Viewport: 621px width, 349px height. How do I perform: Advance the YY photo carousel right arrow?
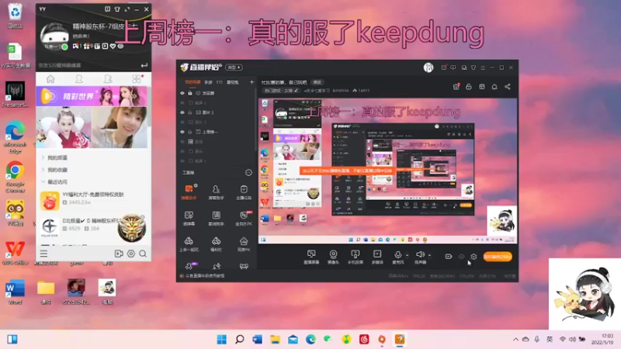[x=144, y=128]
